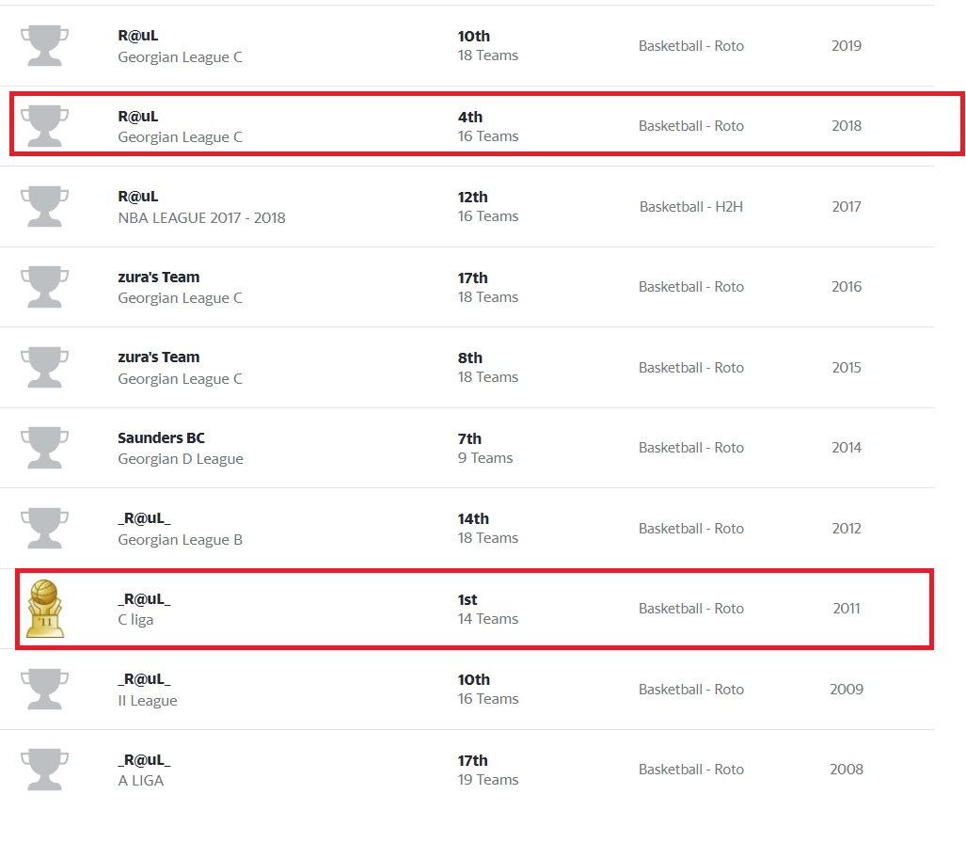Click the gray trophy for 2019 season
Image resolution: width=966 pixels, height=842 pixels.
pyautogui.click(x=44, y=45)
